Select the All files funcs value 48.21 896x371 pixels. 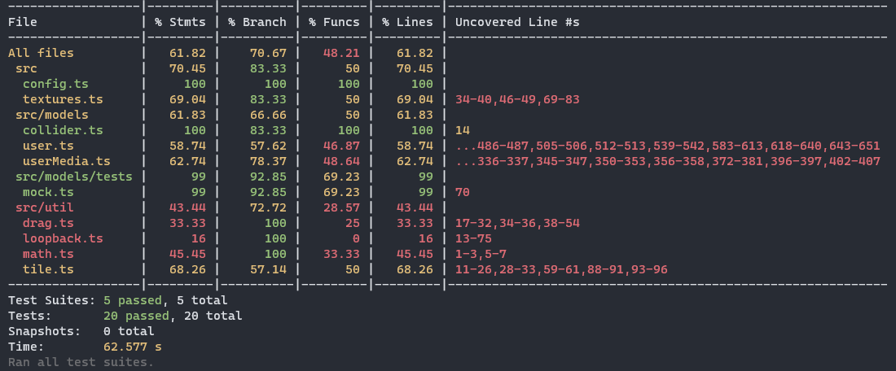click(x=342, y=53)
